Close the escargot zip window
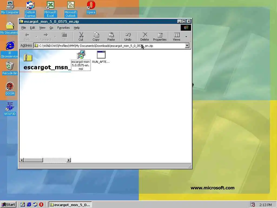 coord(189,21)
